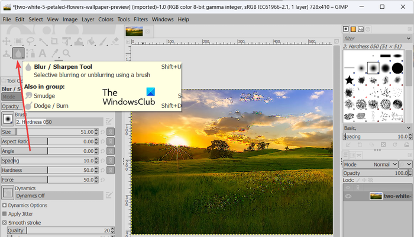Open the Colors menu
This screenshot has width=414, height=237.
click(106, 20)
